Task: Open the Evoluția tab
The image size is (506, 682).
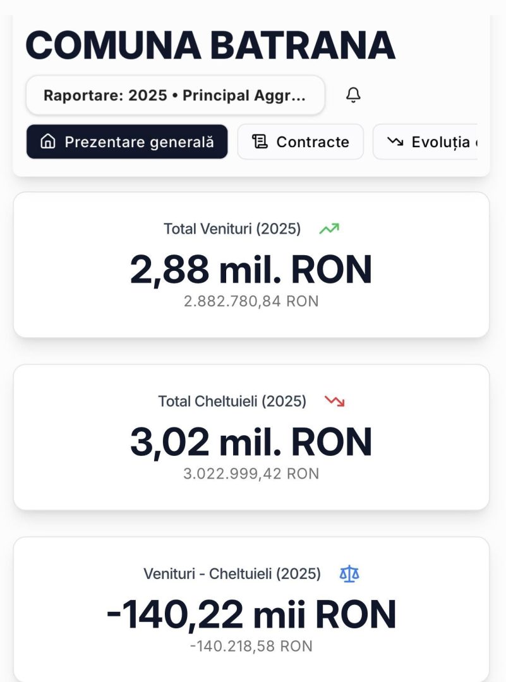Action: [440, 141]
